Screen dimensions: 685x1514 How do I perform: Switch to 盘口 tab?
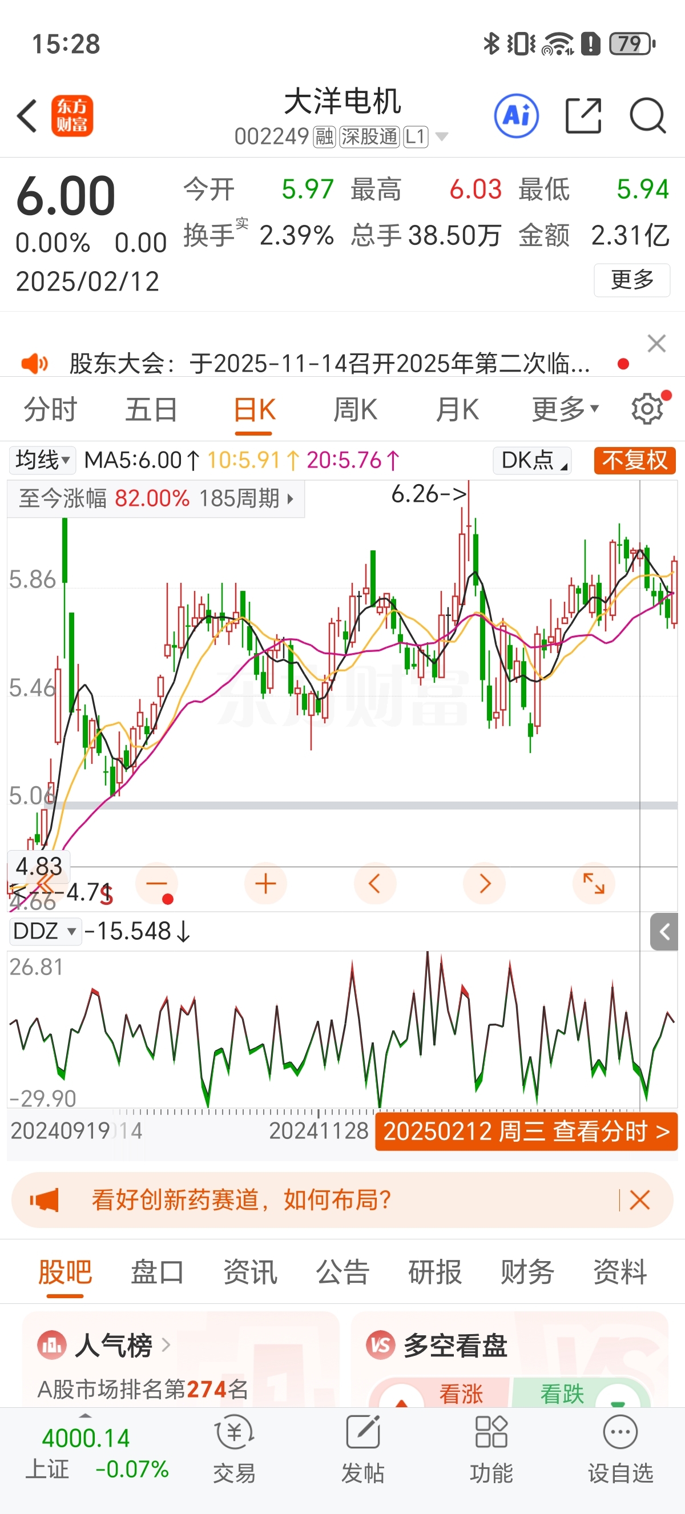(x=158, y=1273)
